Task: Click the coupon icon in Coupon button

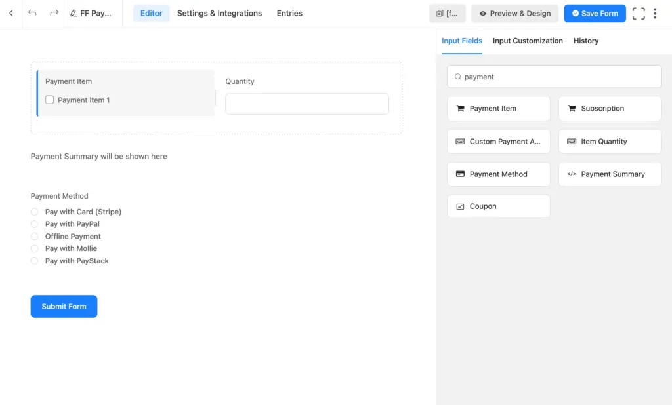Action: coord(460,206)
